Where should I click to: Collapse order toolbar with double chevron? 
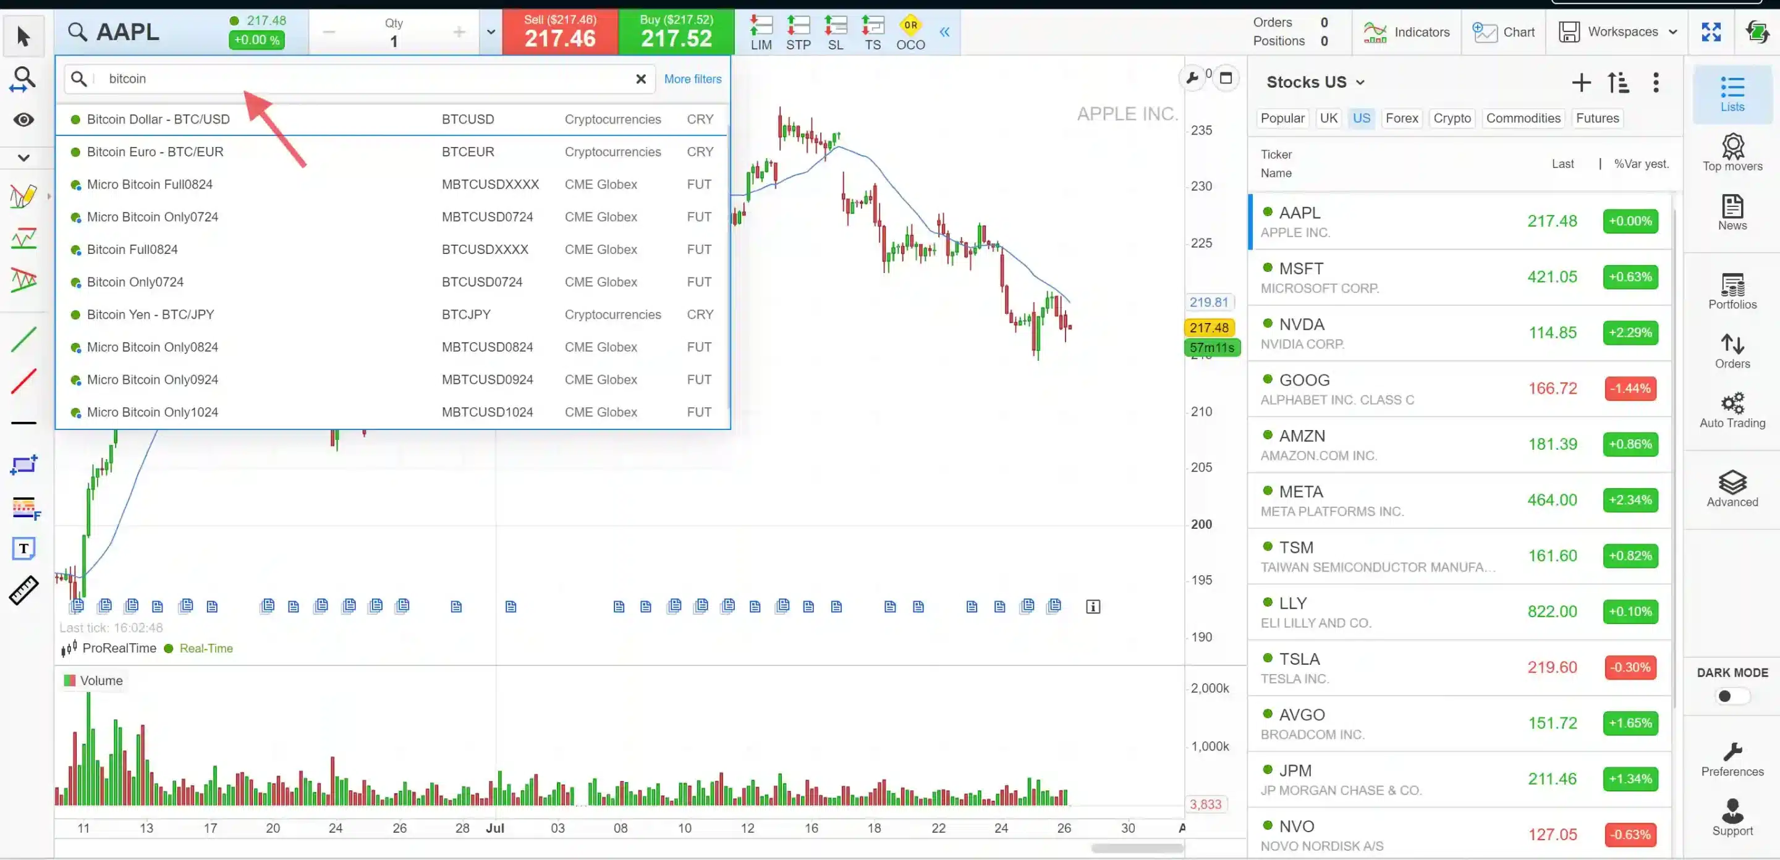944,32
